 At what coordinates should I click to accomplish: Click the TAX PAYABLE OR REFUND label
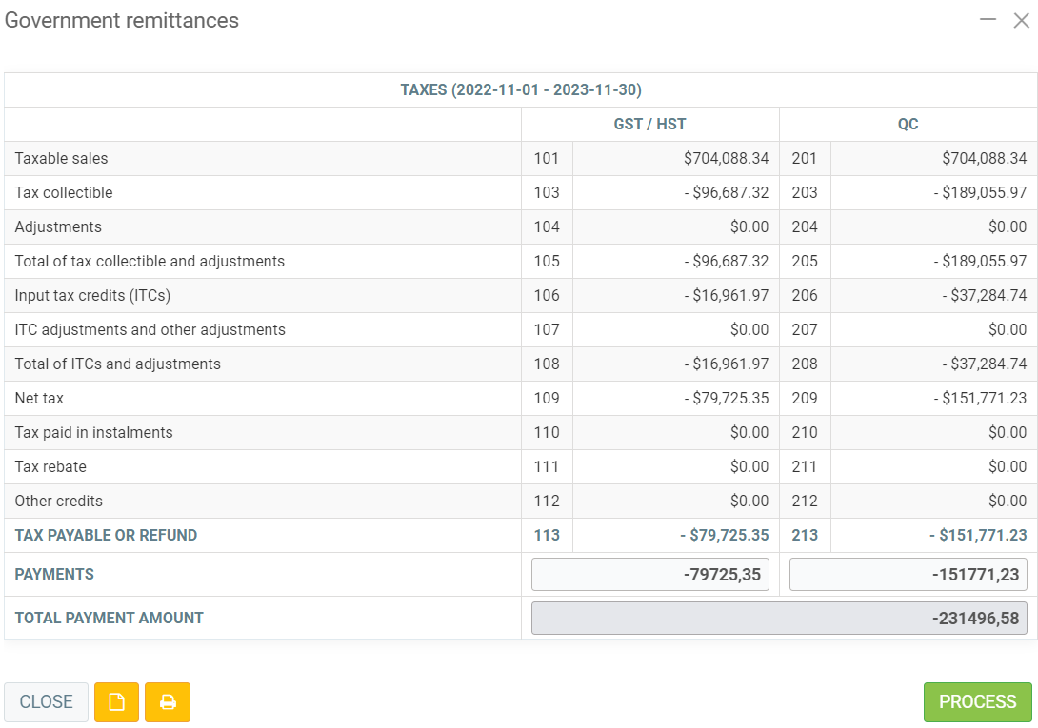106,536
